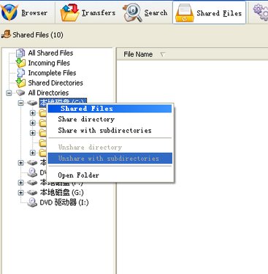The height and width of the screenshot is (274, 268).
Task: Expand the first folder under C: drive
Action: [33, 113]
